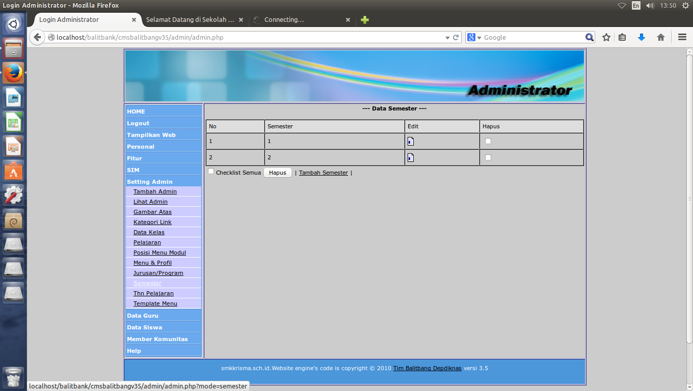Screen dimensions: 693x391
Task: Click the Firefox home icon
Action: click(661, 37)
